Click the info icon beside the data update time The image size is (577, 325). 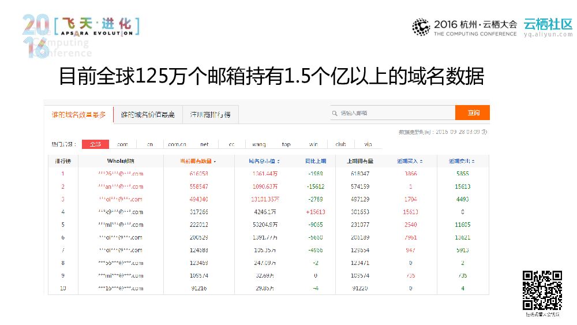(484, 132)
